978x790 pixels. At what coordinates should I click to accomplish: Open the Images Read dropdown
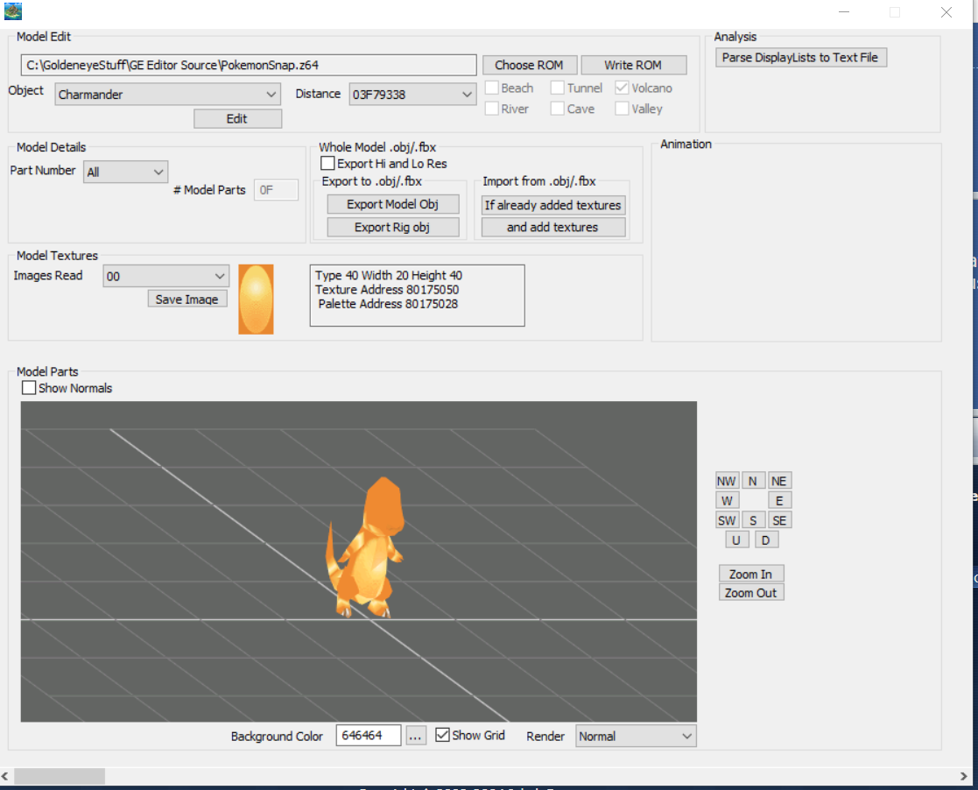(165, 276)
